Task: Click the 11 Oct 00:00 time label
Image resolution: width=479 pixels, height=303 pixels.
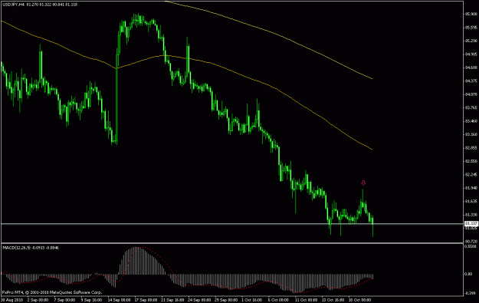Action: coord(306,300)
